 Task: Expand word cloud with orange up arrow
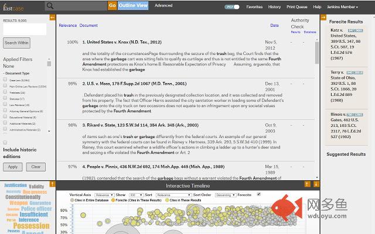tap(52, 184)
